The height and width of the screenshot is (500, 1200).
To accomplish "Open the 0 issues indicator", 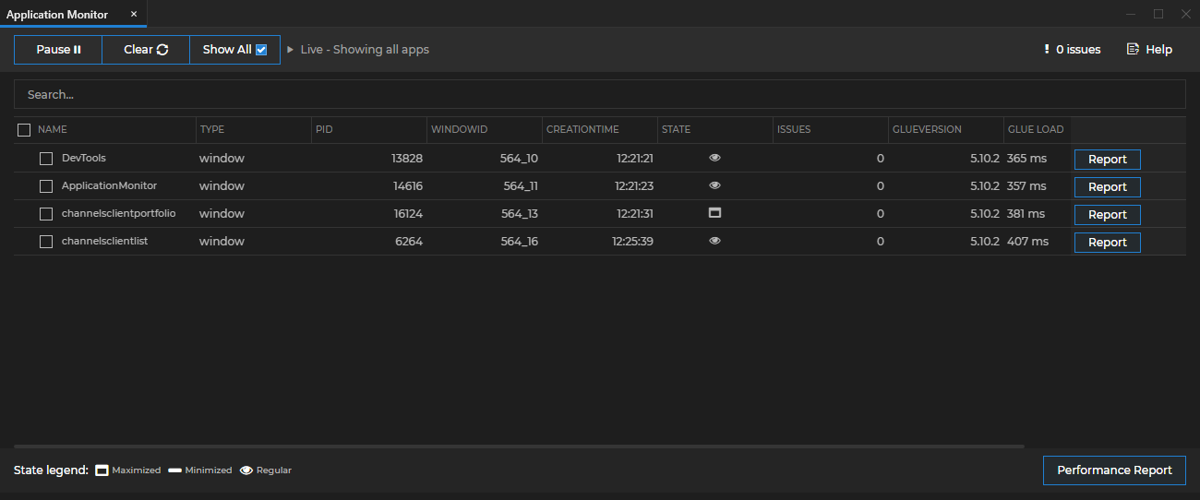I will (1072, 50).
